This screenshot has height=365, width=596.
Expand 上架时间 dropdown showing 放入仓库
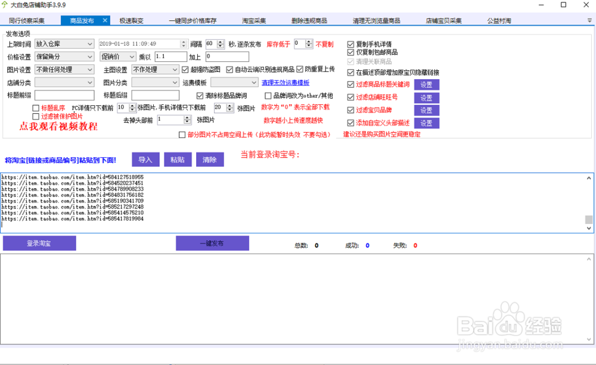pos(64,44)
